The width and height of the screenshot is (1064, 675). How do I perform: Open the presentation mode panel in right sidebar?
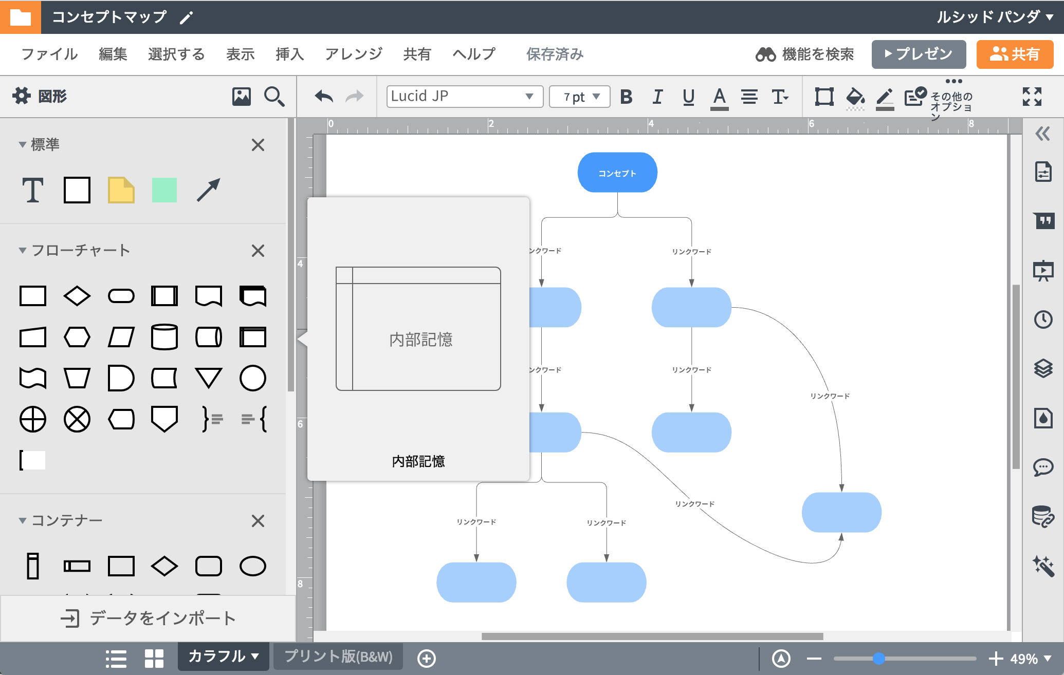pyautogui.click(x=1044, y=271)
